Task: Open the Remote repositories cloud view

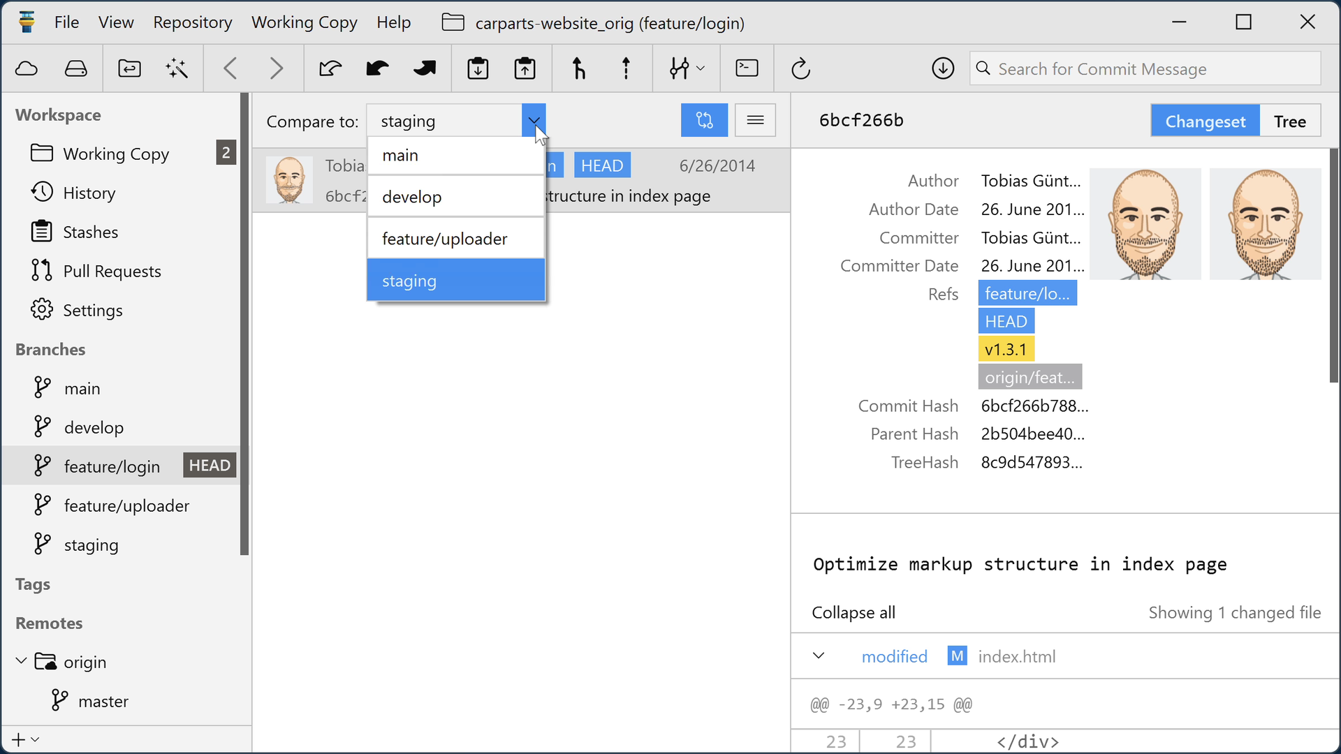Action: (x=27, y=68)
